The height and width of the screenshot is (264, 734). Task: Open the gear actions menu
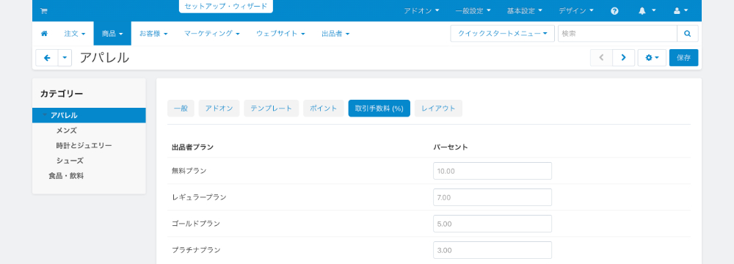tap(652, 58)
